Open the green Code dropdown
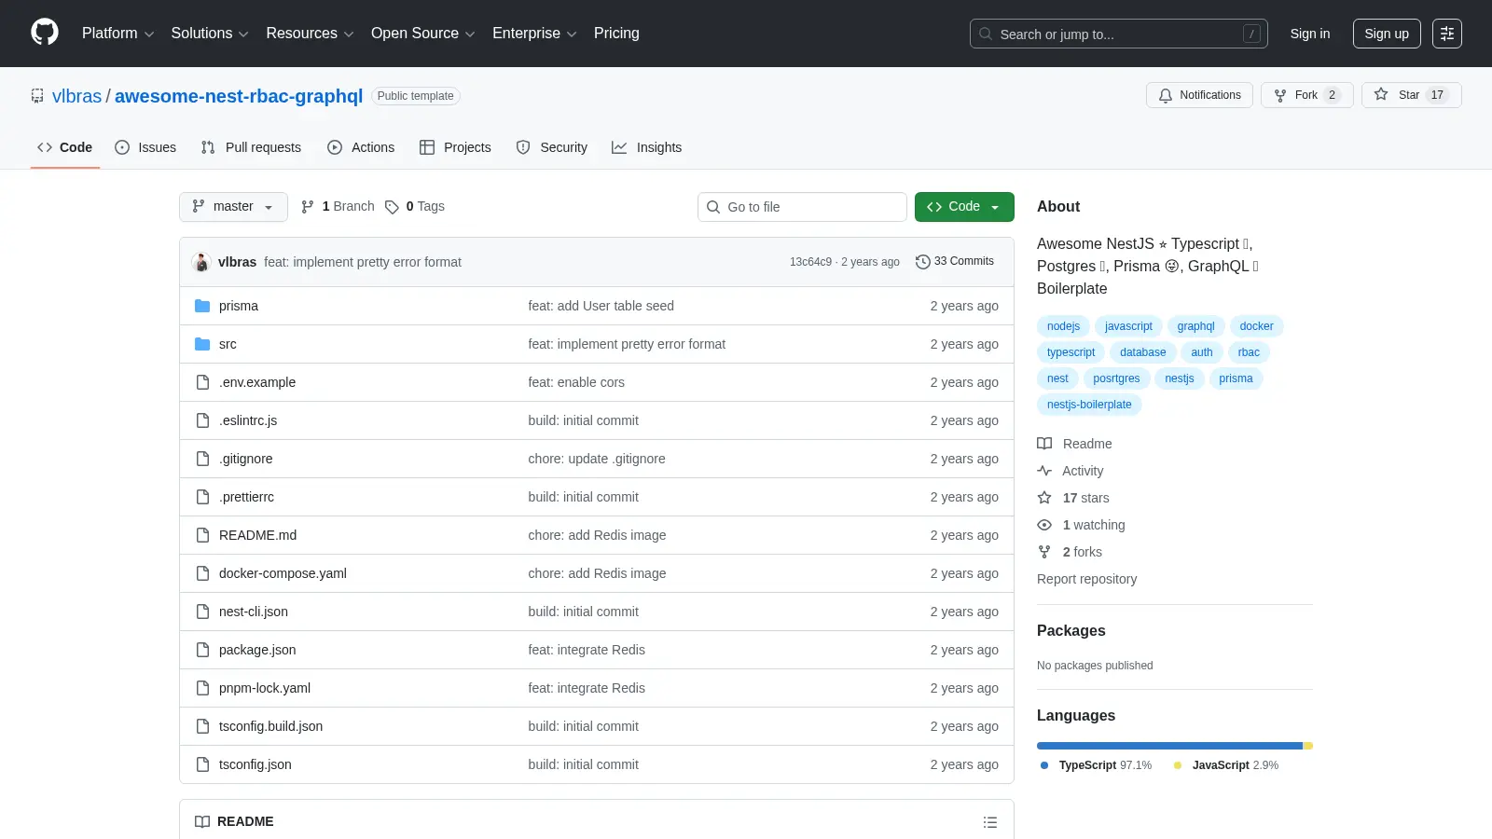The width and height of the screenshot is (1492, 839). click(964, 207)
